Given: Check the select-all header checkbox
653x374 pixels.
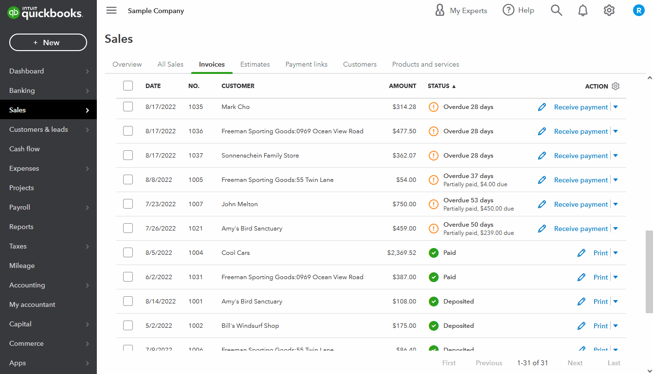Looking at the screenshot, I should pyautogui.click(x=128, y=86).
